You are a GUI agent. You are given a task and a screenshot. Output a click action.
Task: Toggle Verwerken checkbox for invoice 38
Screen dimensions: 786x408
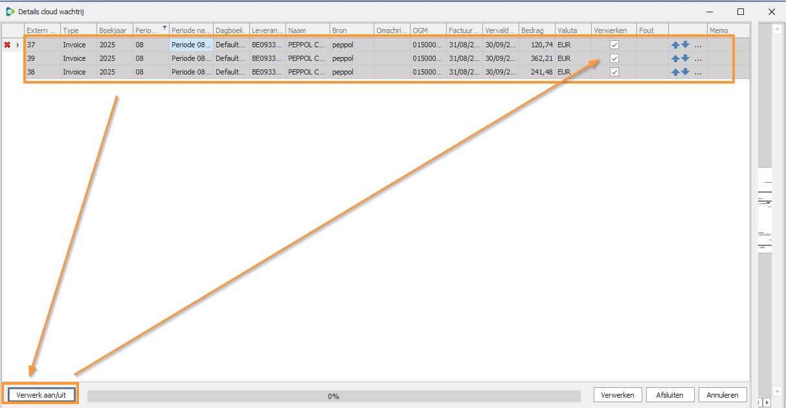point(614,72)
